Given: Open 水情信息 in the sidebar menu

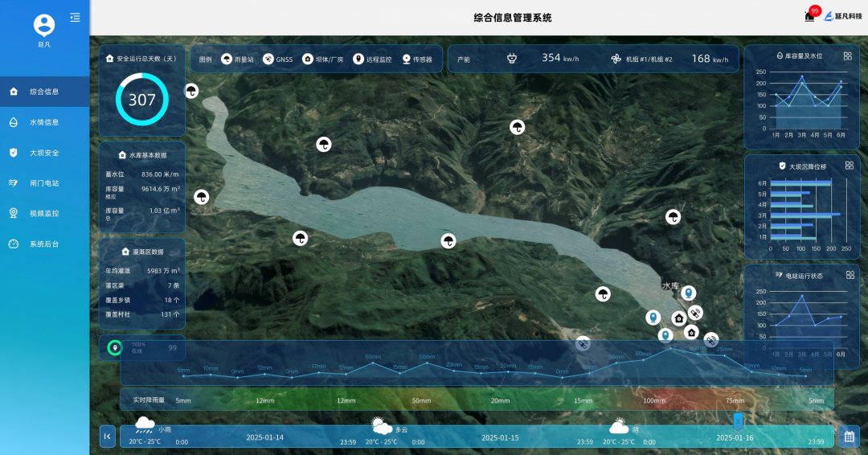Looking at the screenshot, I should [44, 122].
